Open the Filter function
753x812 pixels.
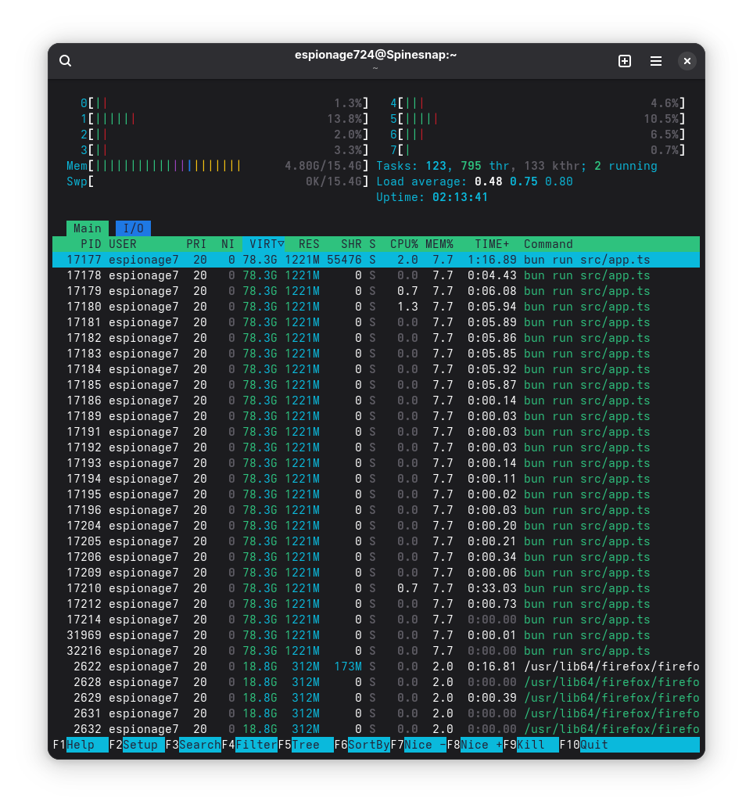[x=255, y=745]
